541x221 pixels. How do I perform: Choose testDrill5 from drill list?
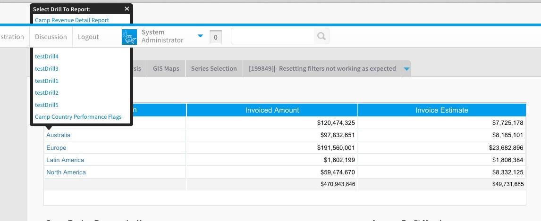(x=47, y=105)
